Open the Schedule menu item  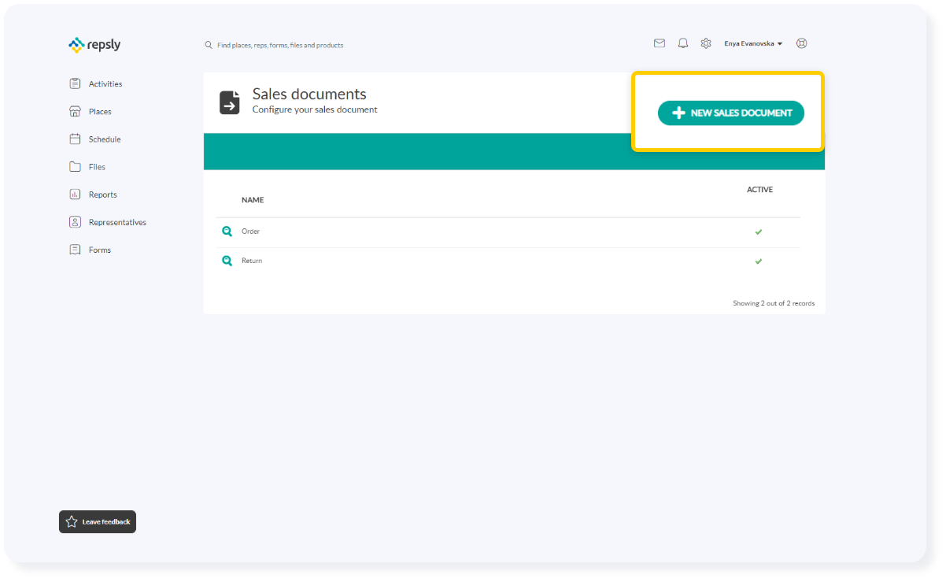click(105, 139)
